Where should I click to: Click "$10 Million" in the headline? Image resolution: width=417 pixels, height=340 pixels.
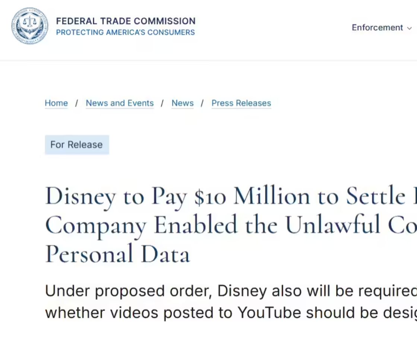point(252,196)
